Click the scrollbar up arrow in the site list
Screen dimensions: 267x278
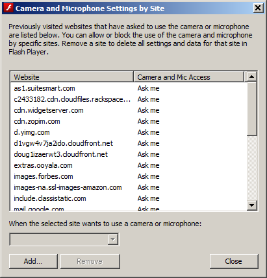pos(251,76)
